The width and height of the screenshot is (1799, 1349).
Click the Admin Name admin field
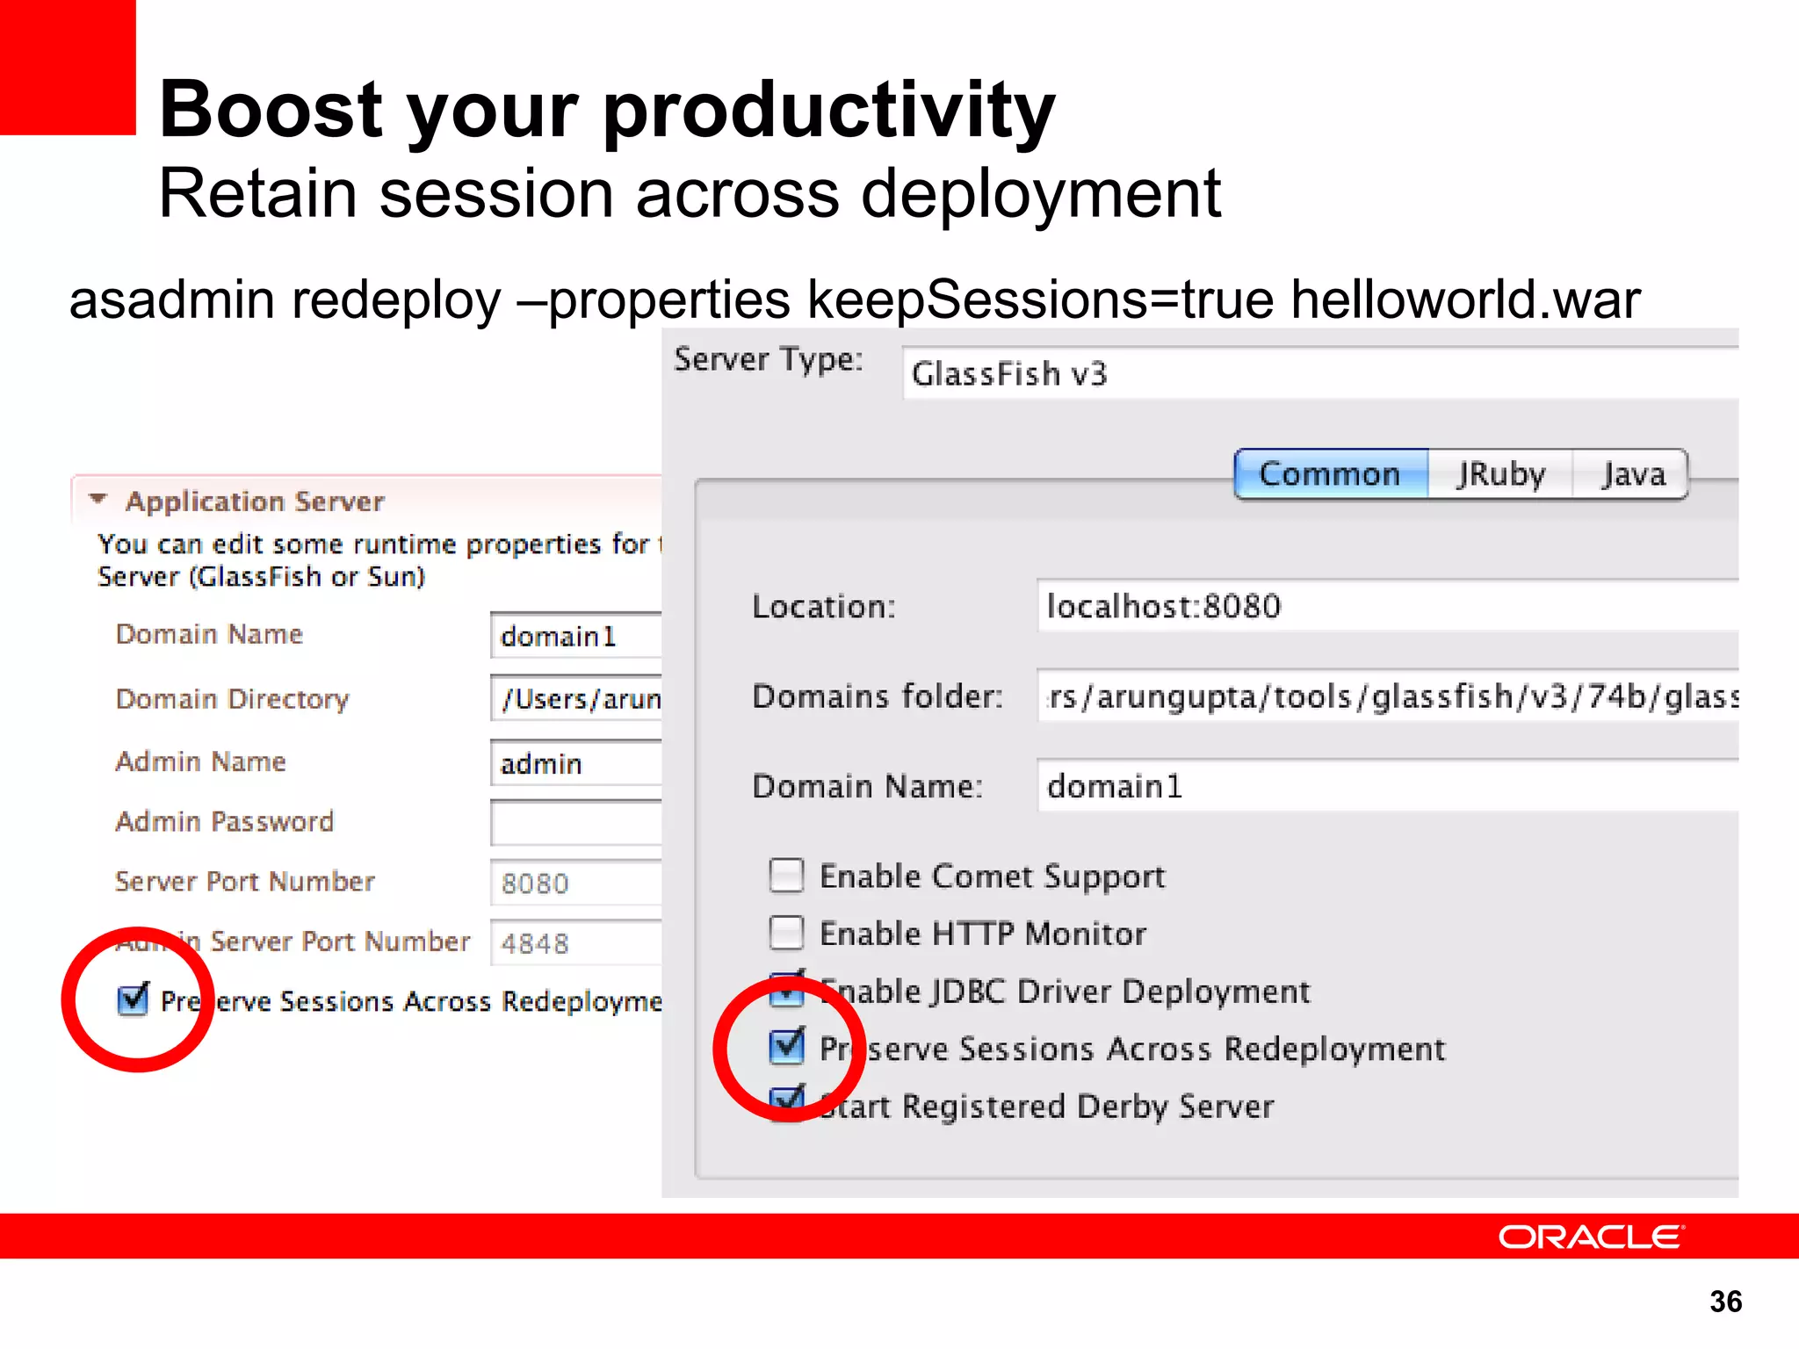coord(576,763)
